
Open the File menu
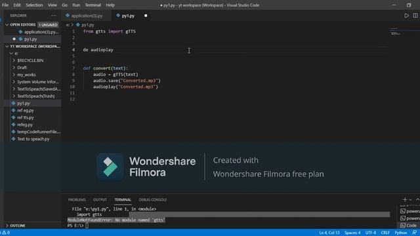5,5
